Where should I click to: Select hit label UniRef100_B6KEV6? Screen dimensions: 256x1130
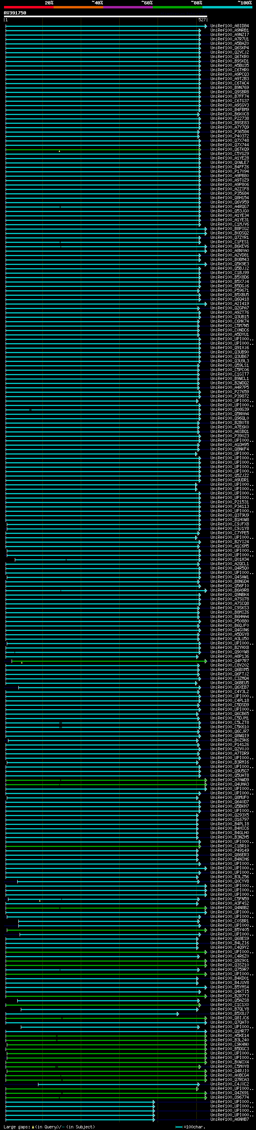pos(230,247)
